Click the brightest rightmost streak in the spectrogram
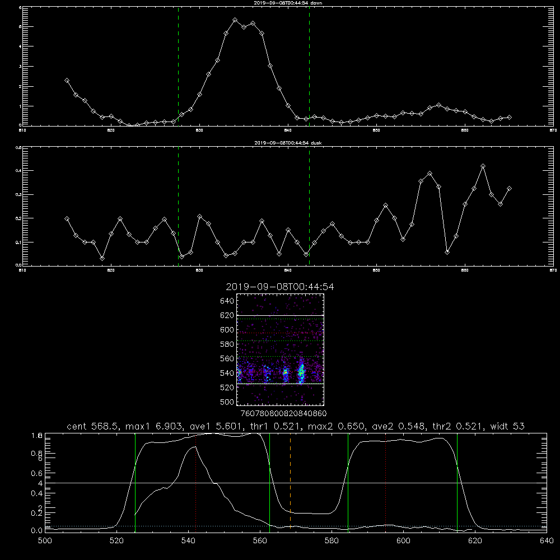This screenshot has width=560, height=560. pos(301,371)
